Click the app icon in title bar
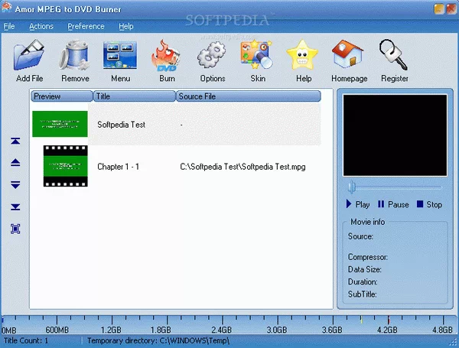Image resolution: width=459 pixels, height=348 pixels. (x=6, y=8)
